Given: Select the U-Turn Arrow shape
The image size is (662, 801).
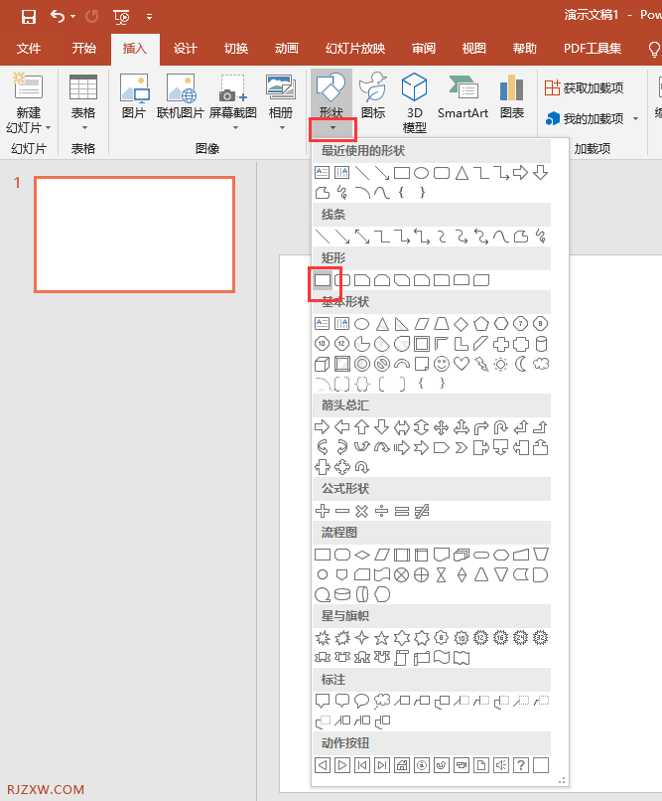Looking at the screenshot, I should pyautogui.click(x=501, y=426).
